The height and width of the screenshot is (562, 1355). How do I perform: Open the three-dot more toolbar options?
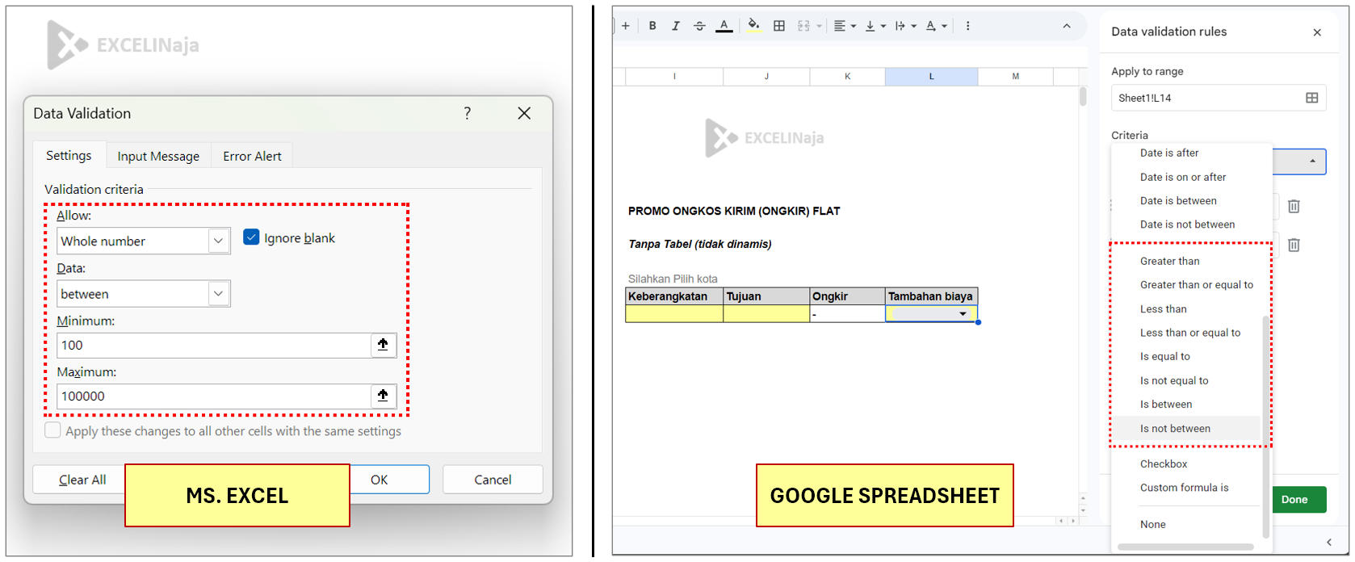[967, 26]
